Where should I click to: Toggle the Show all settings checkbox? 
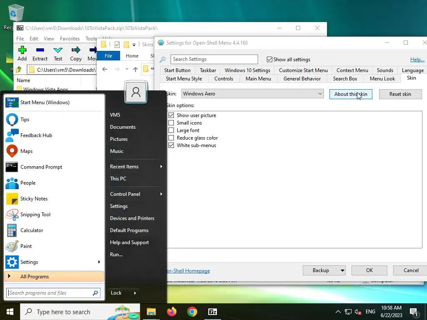pyautogui.click(x=269, y=59)
